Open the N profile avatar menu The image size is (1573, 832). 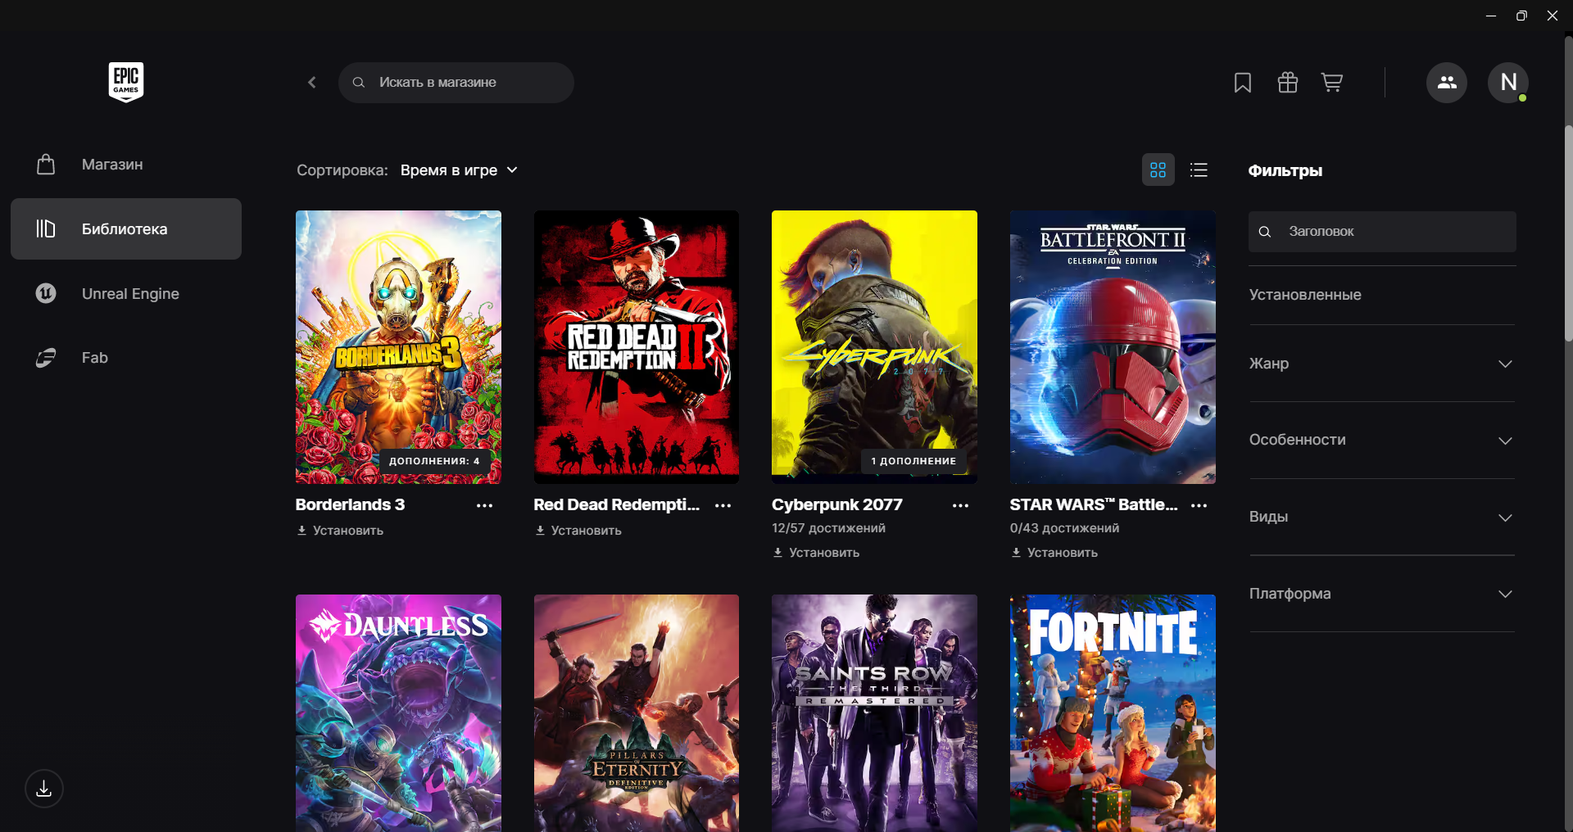tap(1508, 82)
